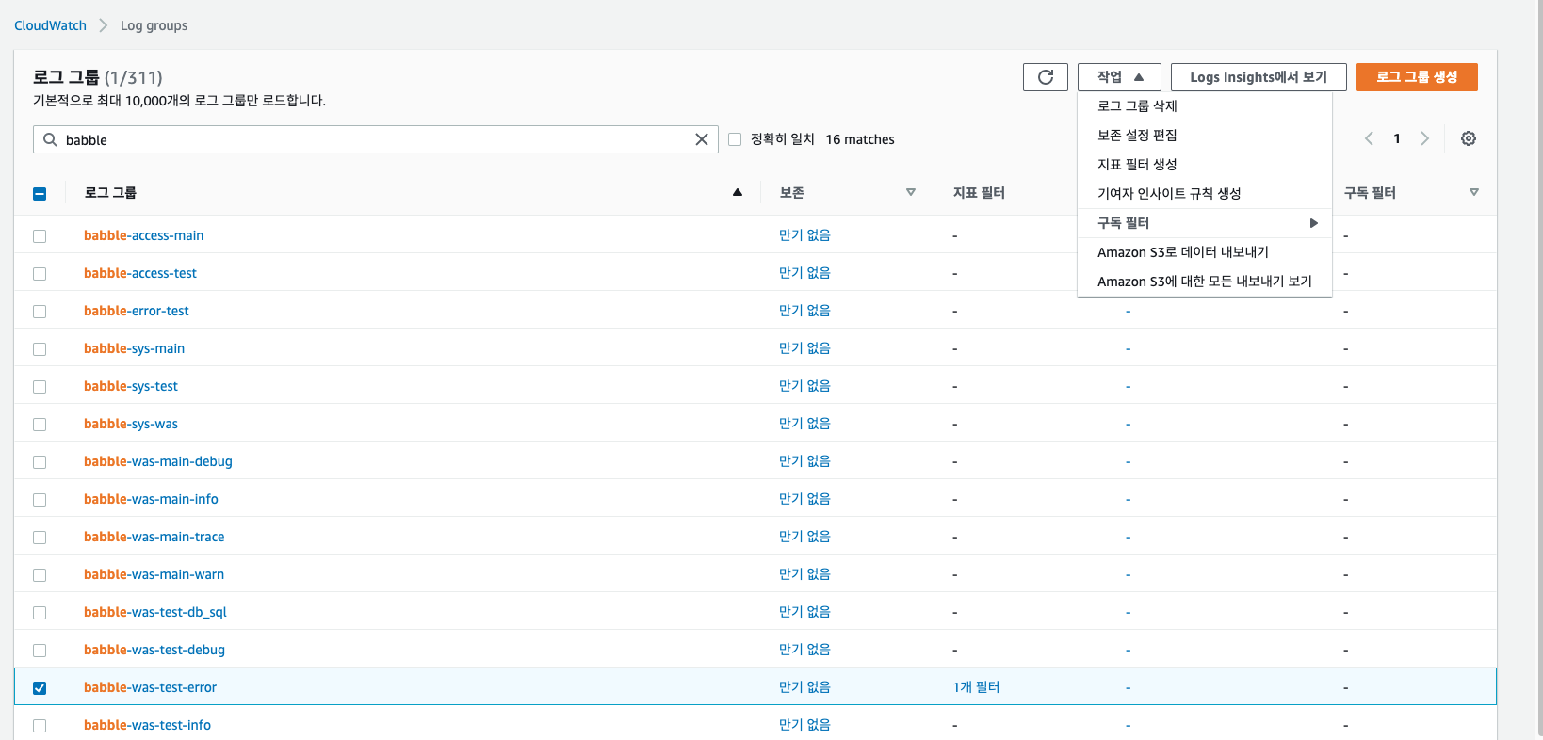Check the babble-was-test-info row checkbox
The image size is (1543, 740).
(x=40, y=725)
